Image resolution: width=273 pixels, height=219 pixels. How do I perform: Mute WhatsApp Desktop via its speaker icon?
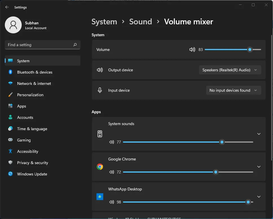[x=112, y=202]
